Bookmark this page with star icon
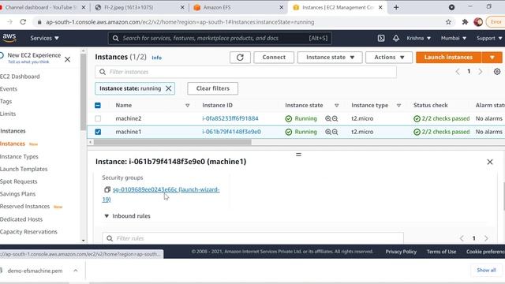Viewport: 505px width, 284px height. [x=448, y=22]
